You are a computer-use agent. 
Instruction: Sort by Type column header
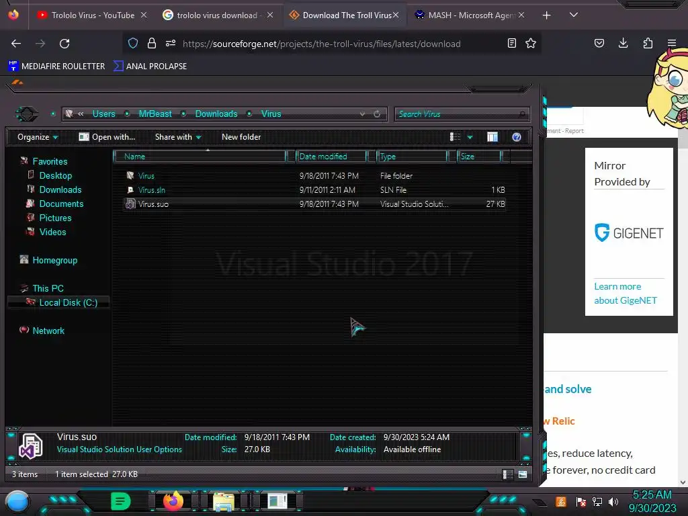(412, 156)
